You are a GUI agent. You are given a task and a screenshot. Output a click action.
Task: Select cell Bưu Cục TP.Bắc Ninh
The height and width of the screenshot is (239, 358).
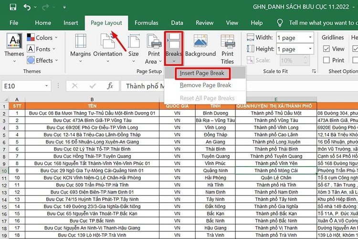coord(92,221)
